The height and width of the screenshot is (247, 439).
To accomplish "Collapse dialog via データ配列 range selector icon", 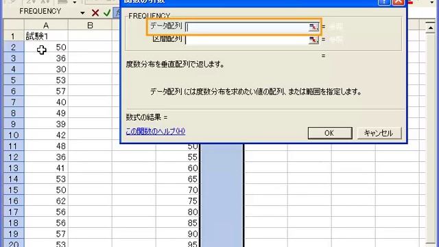I will tap(313, 27).
